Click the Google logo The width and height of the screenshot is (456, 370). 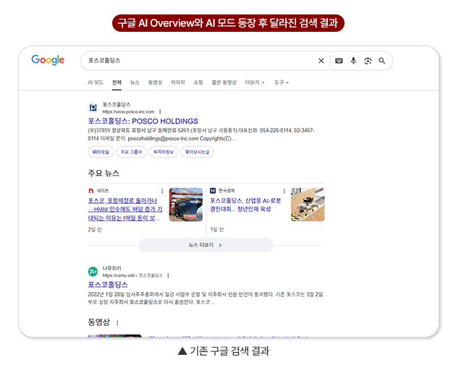[48, 60]
